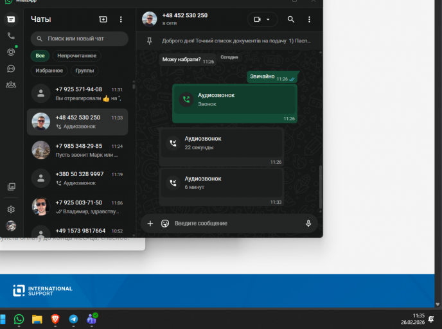Select the message 'Можу набрати?'

(188, 60)
